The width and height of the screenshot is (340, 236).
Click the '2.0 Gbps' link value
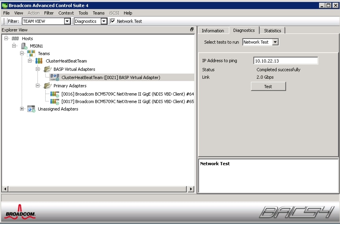click(x=265, y=77)
